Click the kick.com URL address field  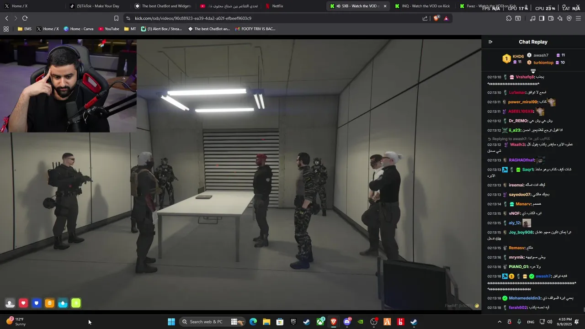point(274,18)
